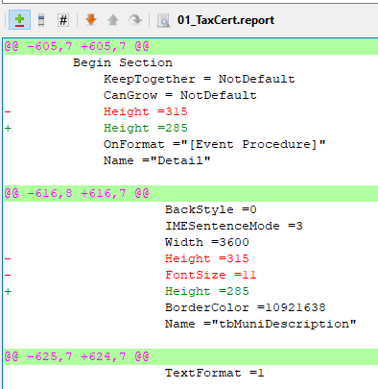Jump to next change with orange down arrow
The width and height of the screenshot is (378, 389).
91,20
